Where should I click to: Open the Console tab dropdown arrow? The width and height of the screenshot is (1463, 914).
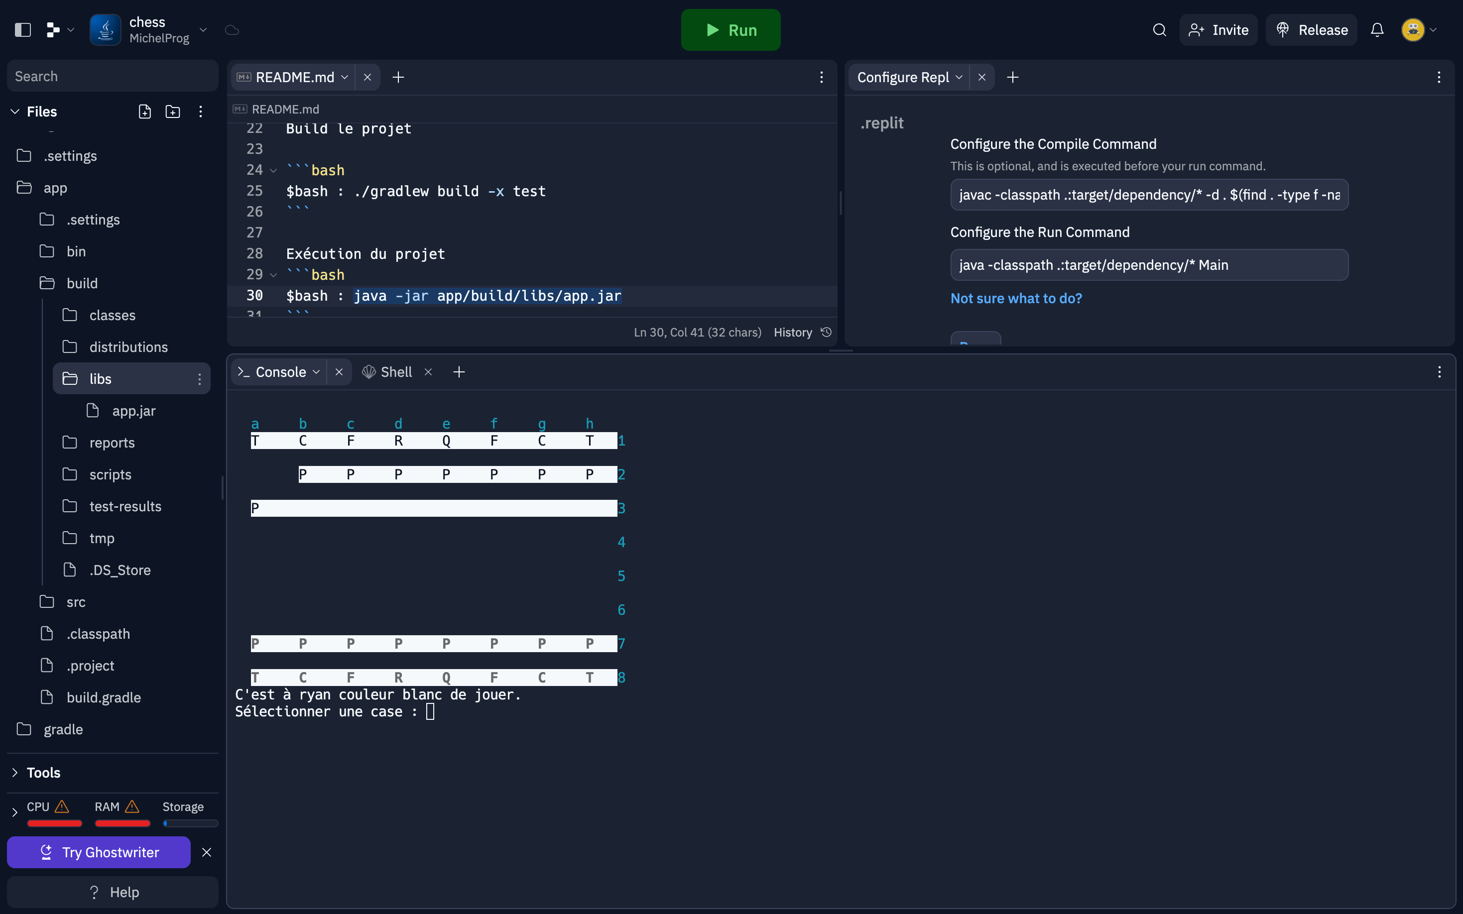[x=316, y=372]
